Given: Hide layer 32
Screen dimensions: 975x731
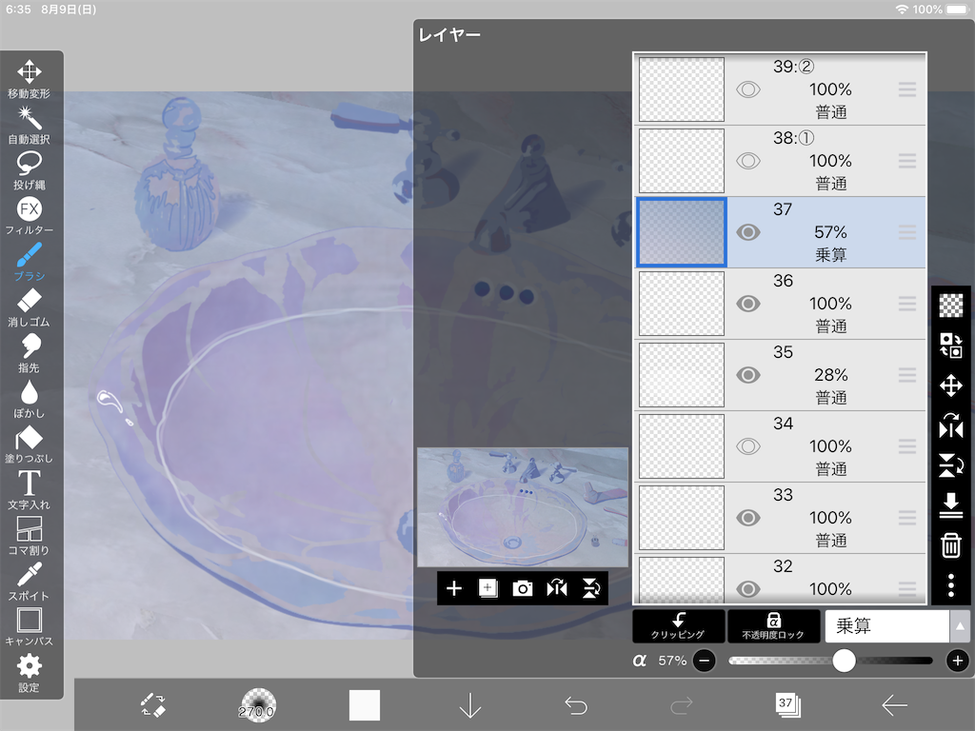Looking at the screenshot, I should coord(748,588).
